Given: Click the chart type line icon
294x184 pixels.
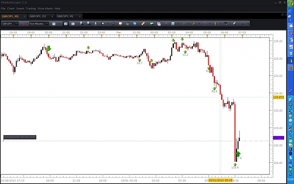Looking at the screenshot, I should pyautogui.click(x=54, y=24).
